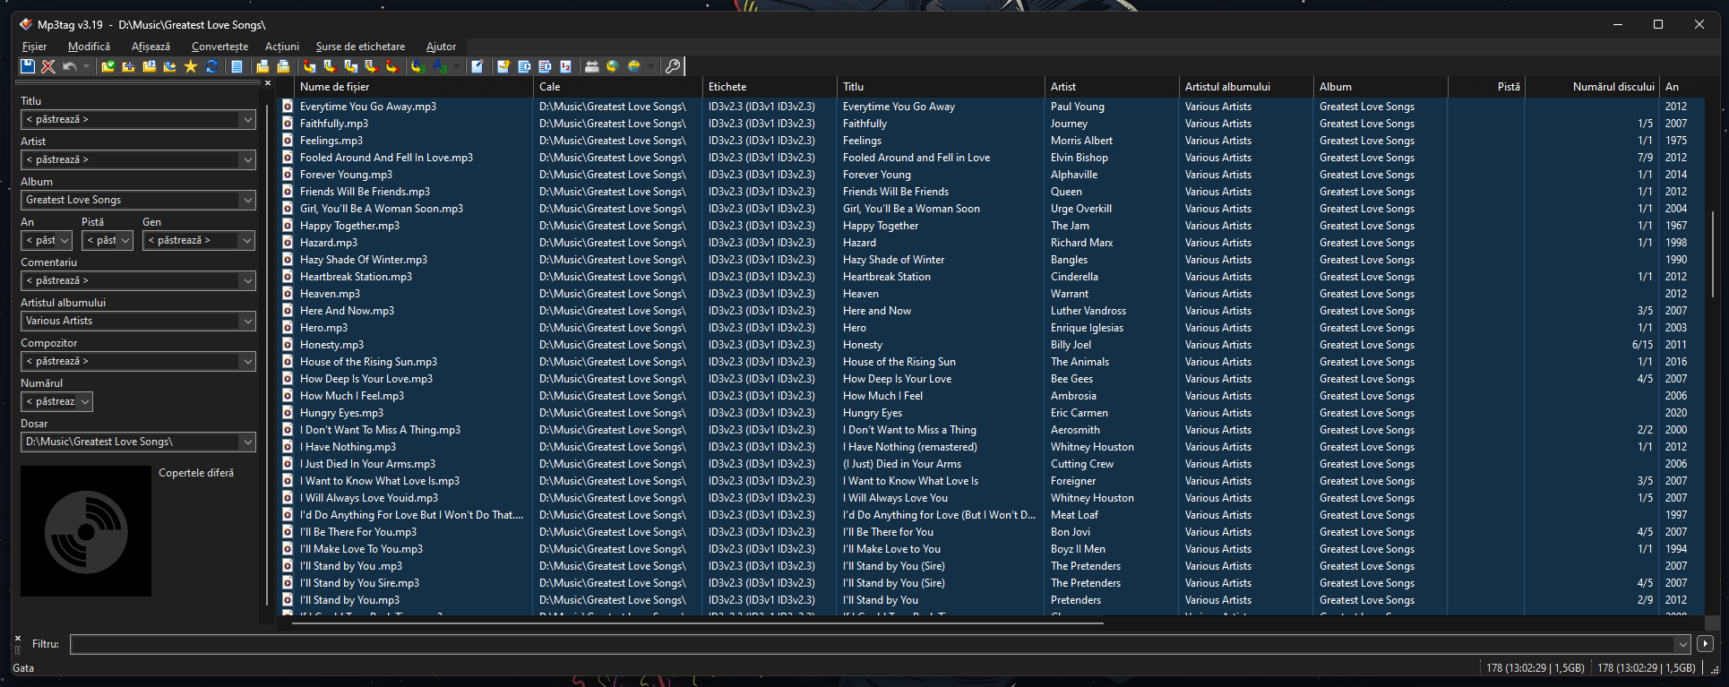This screenshot has width=1729, height=687.
Task: Expand the Dosar folder path dropdown
Action: (247, 442)
